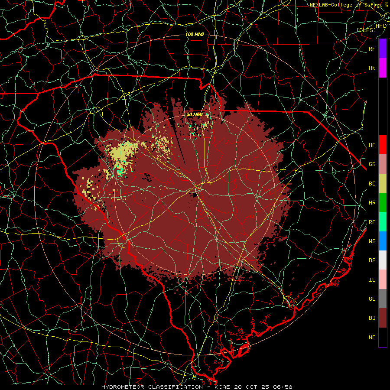Click the HA legend label
390x390 pixels.
coord(372,145)
